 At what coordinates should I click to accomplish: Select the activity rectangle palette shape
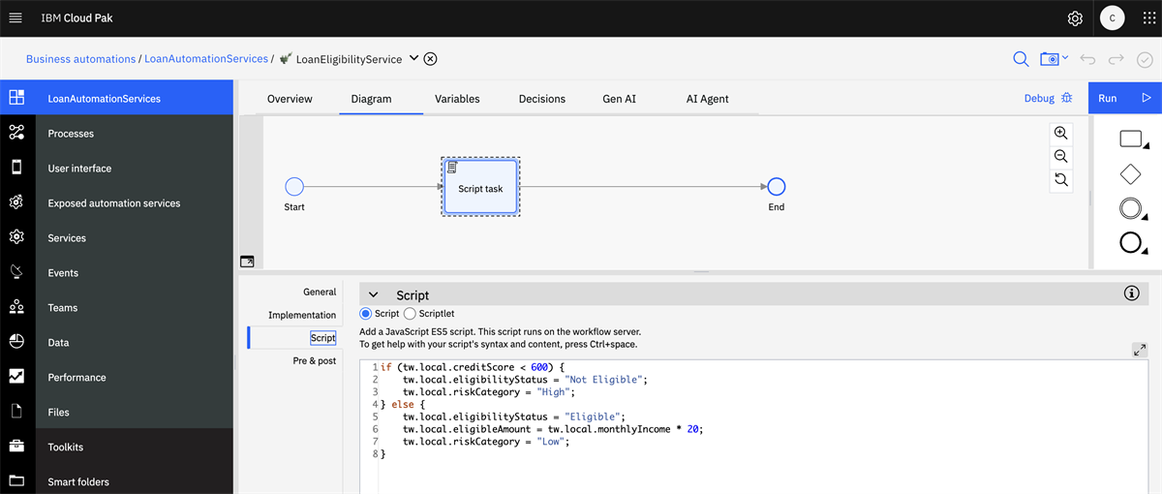1131,139
